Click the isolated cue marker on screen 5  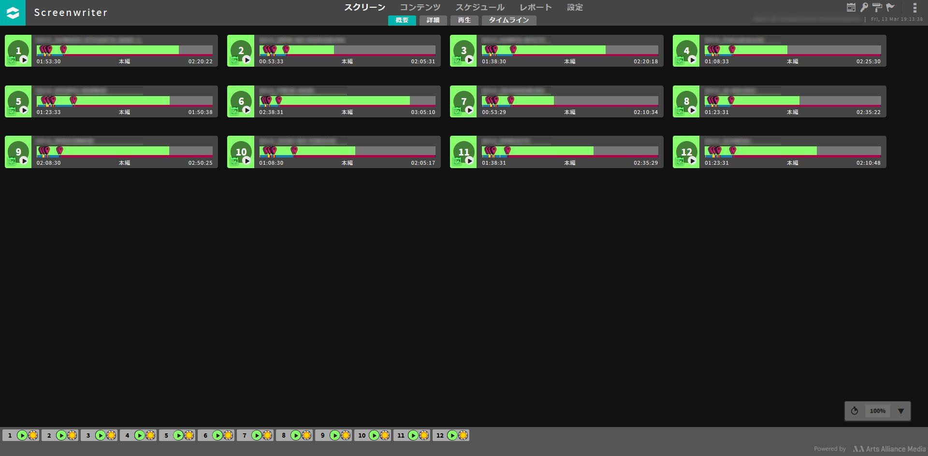[x=73, y=100]
